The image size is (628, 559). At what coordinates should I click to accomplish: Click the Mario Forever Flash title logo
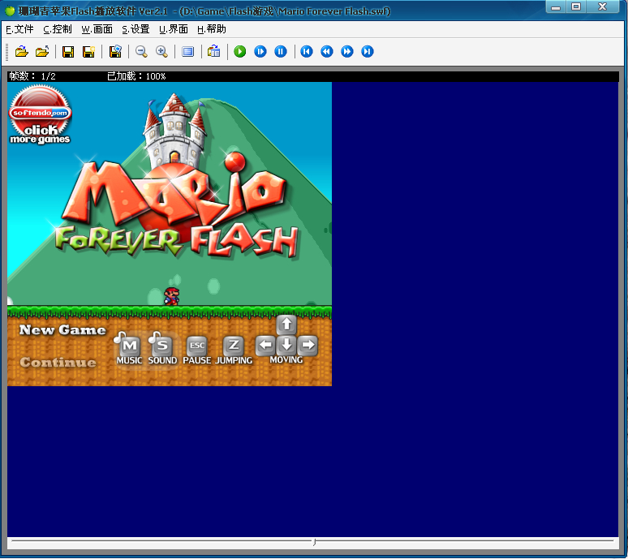click(x=176, y=204)
